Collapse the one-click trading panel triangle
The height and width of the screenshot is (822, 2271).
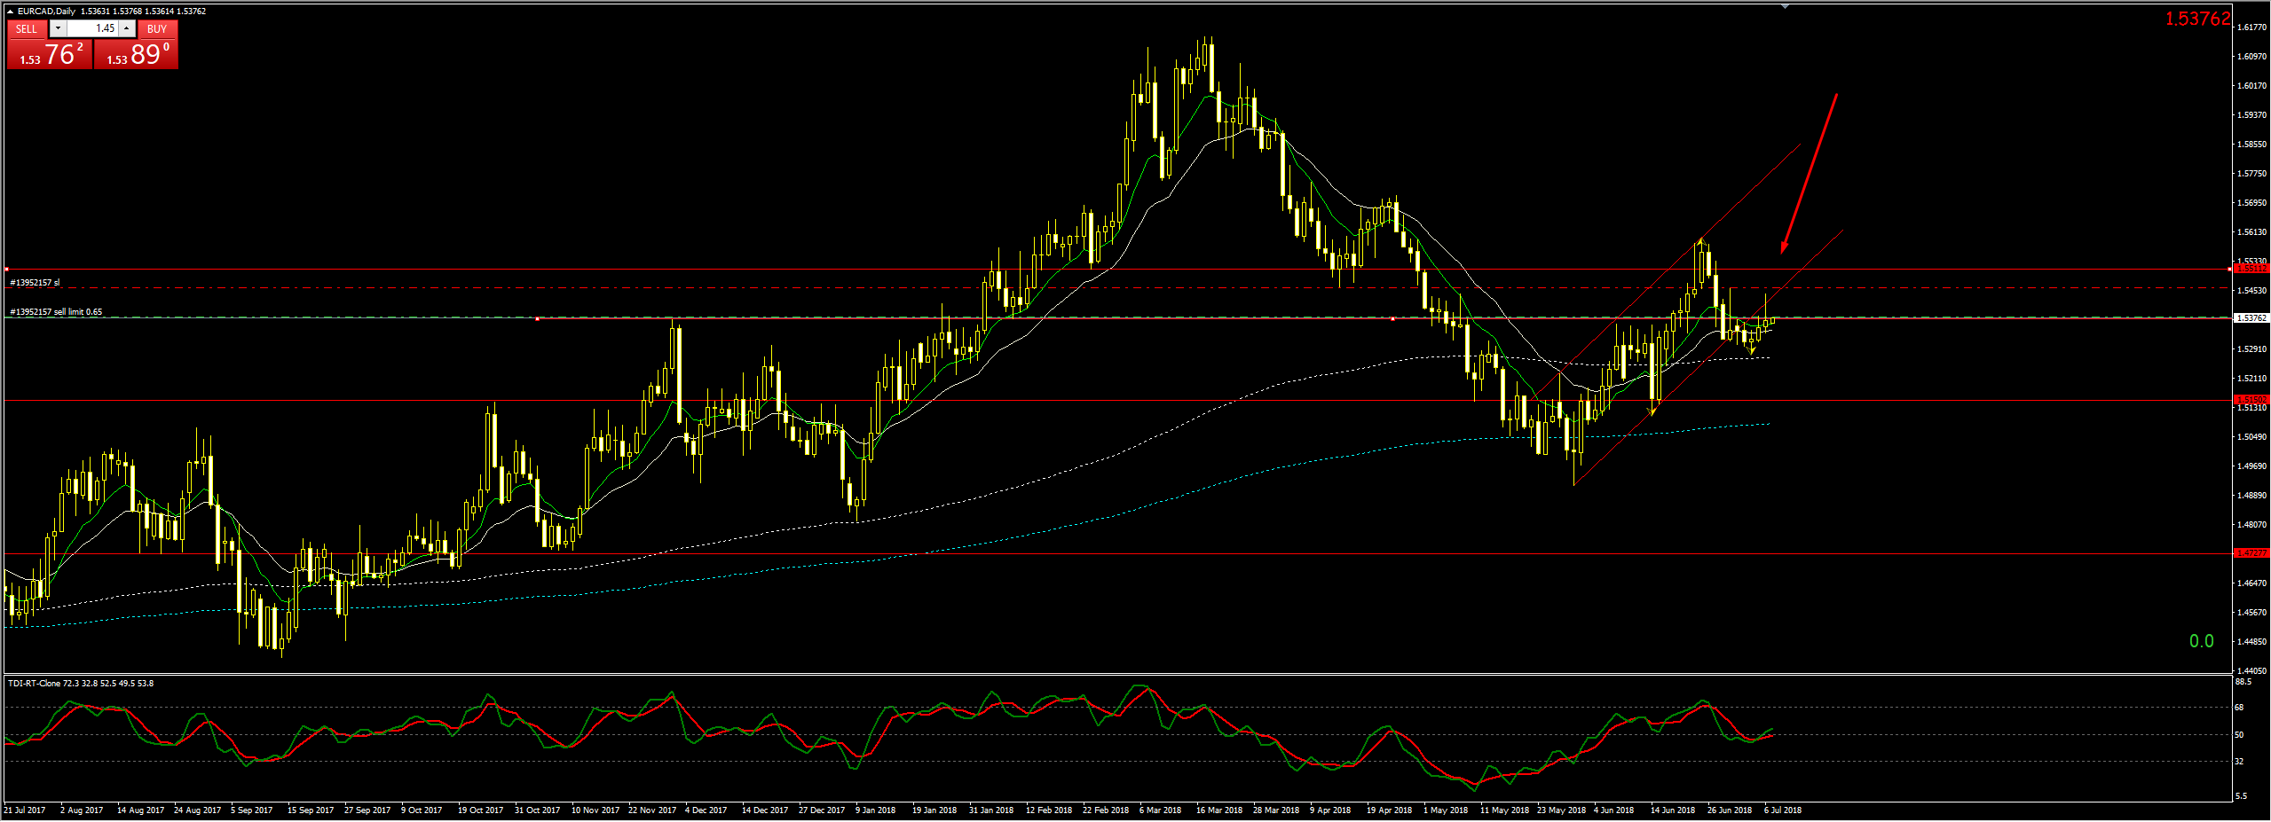pyautogui.click(x=10, y=12)
